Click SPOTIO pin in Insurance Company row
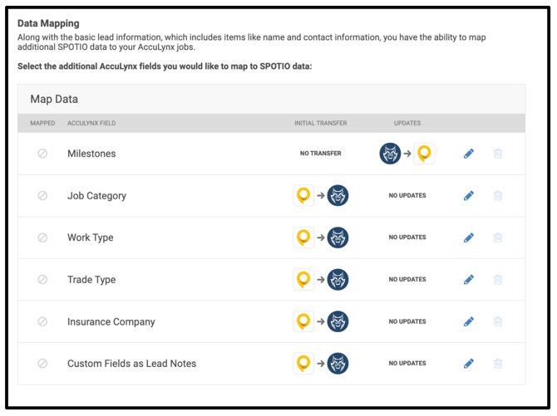The width and height of the screenshot is (557, 416). click(303, 321)
